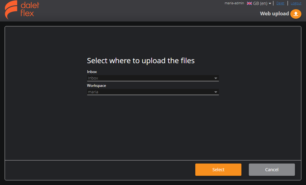Image resolution: width=306 pixels, height=185 pixels.
Task: Click the maria-admin username
Action: click(x=234, y=3)
